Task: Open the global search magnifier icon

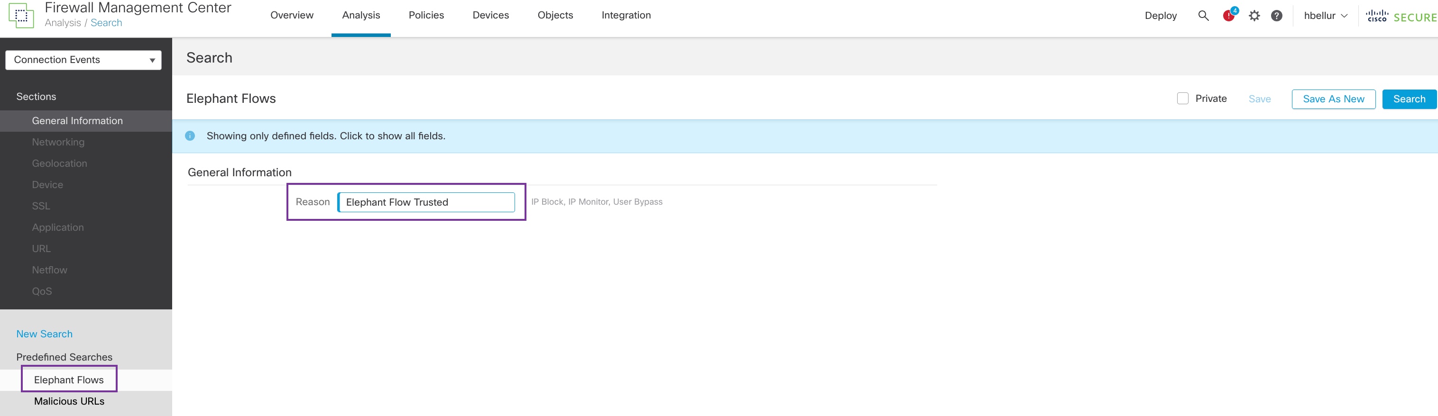Action: (x=1203, y=16)
